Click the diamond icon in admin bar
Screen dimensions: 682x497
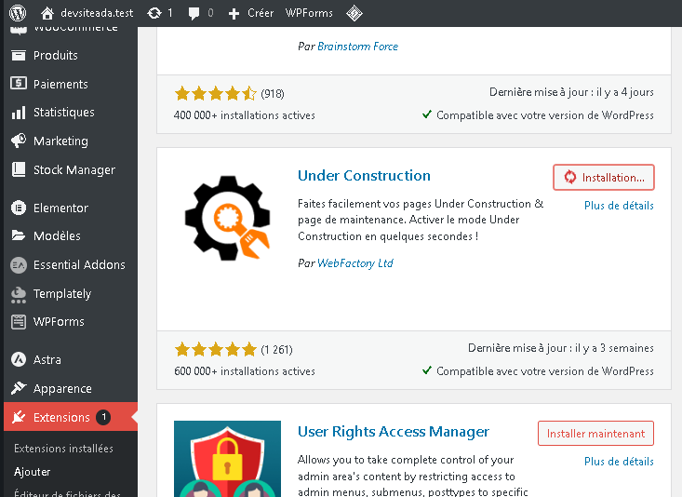click(354, 13)
